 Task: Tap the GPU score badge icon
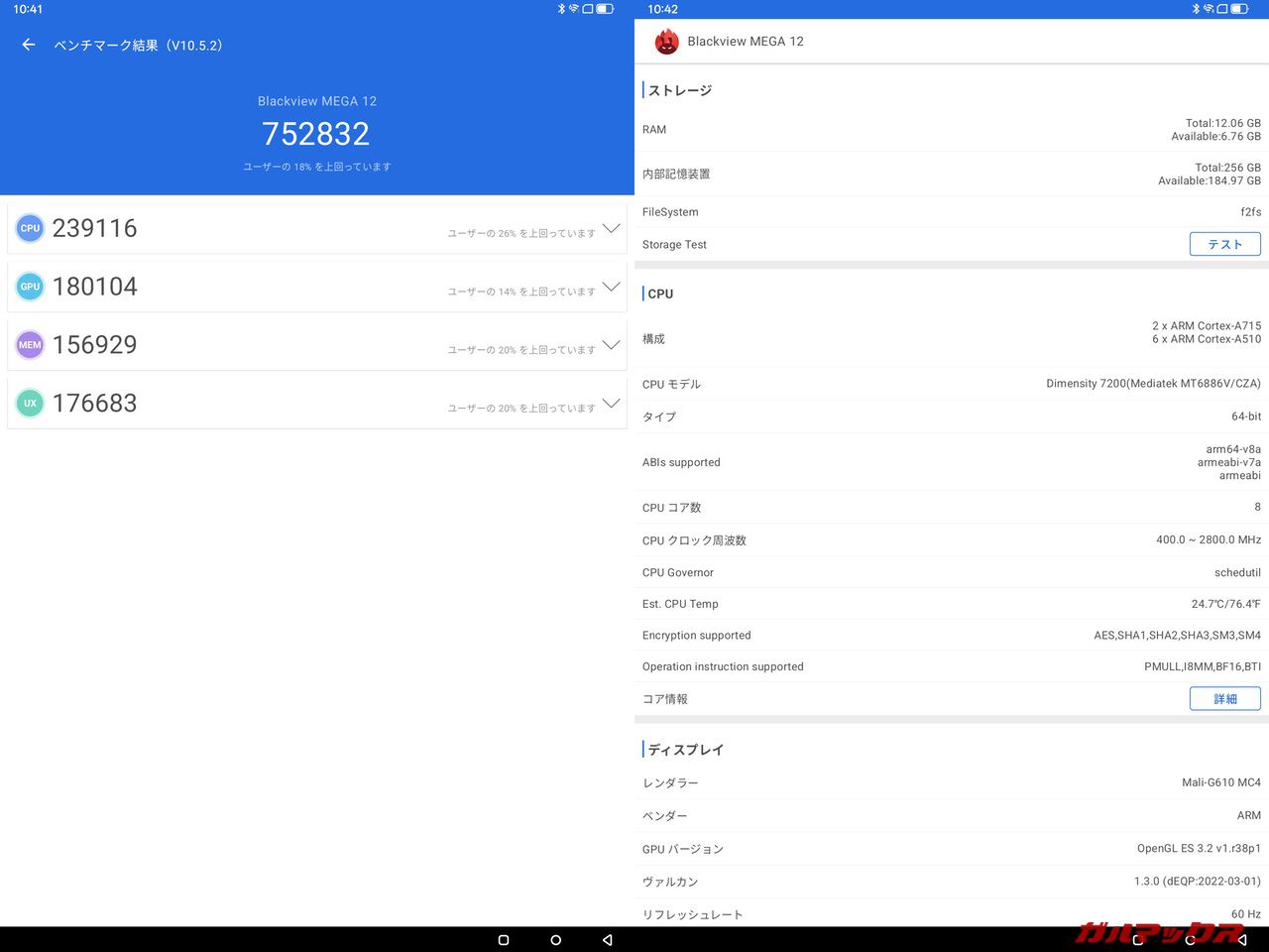(x=31, y=287)
